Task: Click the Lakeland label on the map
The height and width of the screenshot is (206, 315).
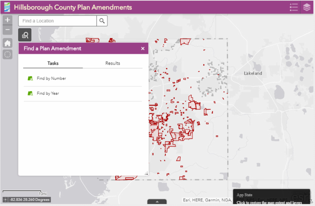Action: pos(253,74)
